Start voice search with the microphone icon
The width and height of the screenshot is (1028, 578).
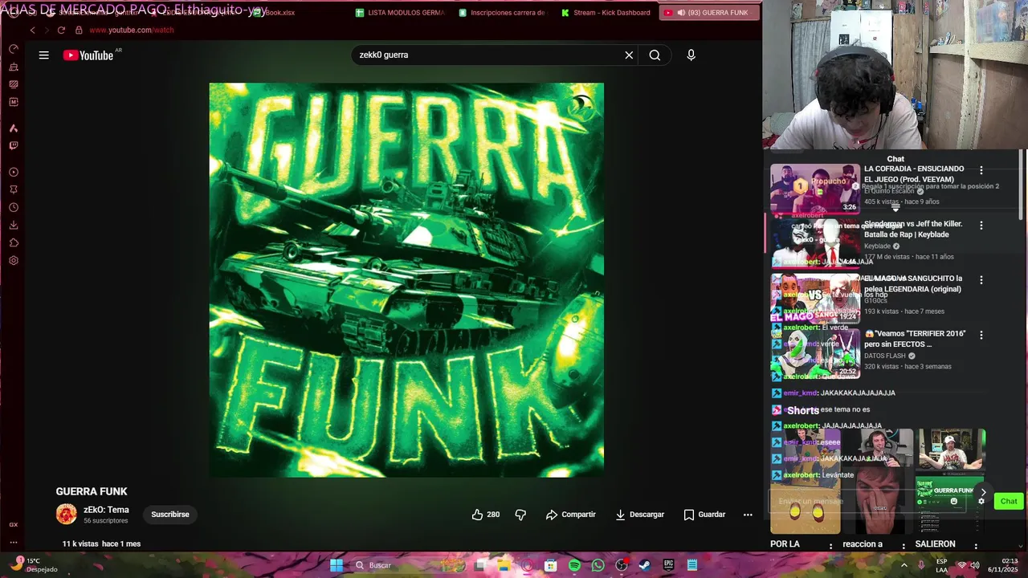click(691, 55)
